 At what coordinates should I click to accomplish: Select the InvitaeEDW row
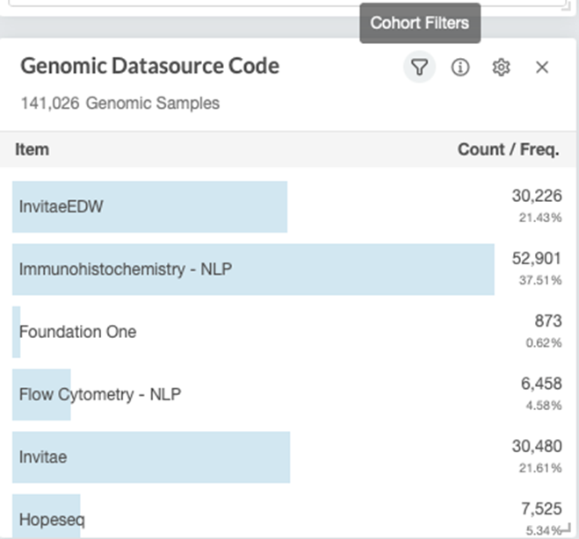pos(287,206)
